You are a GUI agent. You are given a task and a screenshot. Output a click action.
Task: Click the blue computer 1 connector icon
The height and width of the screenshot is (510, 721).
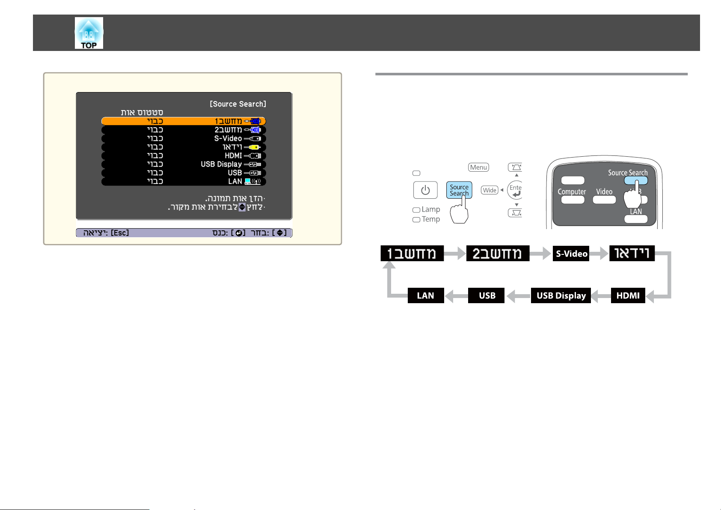[x=252, y=121]
